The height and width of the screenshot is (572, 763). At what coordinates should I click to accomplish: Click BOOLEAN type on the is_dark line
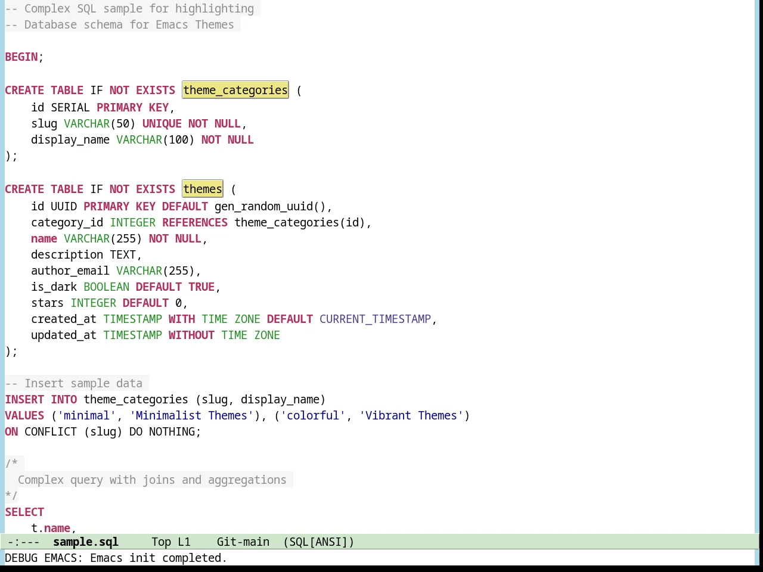click(106, 287)
